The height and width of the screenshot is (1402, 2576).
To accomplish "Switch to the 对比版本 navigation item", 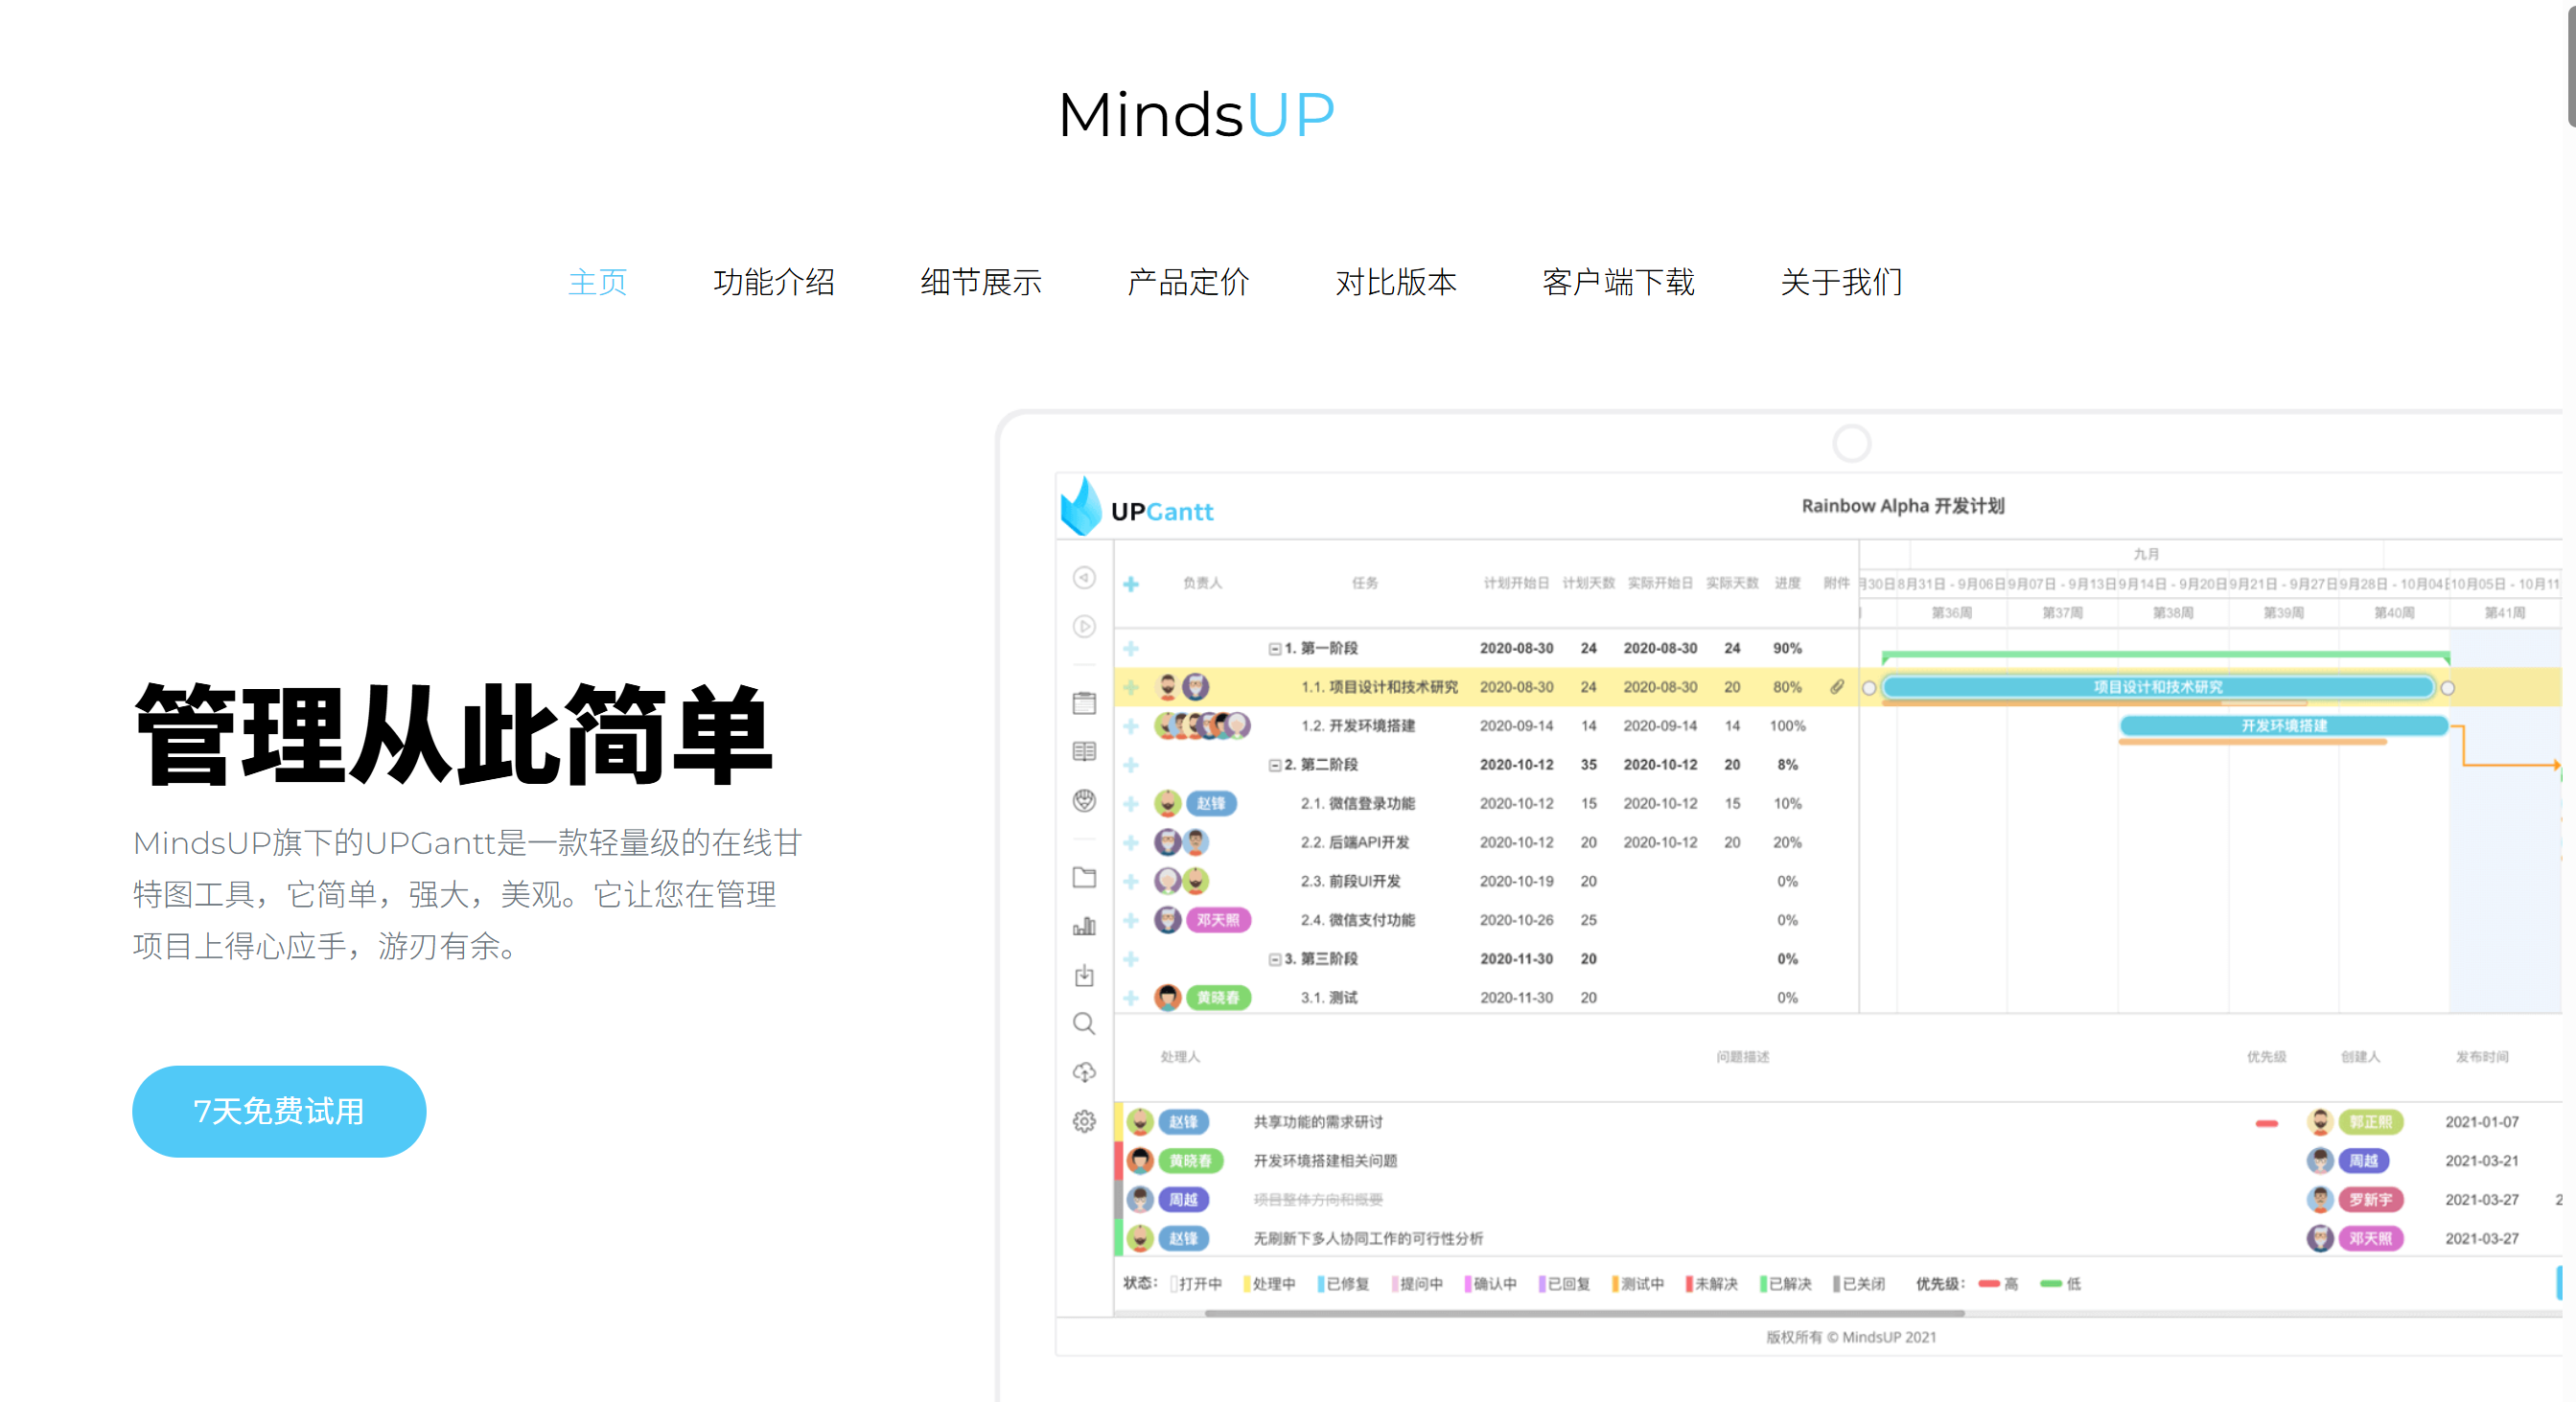I will 1396,283.
